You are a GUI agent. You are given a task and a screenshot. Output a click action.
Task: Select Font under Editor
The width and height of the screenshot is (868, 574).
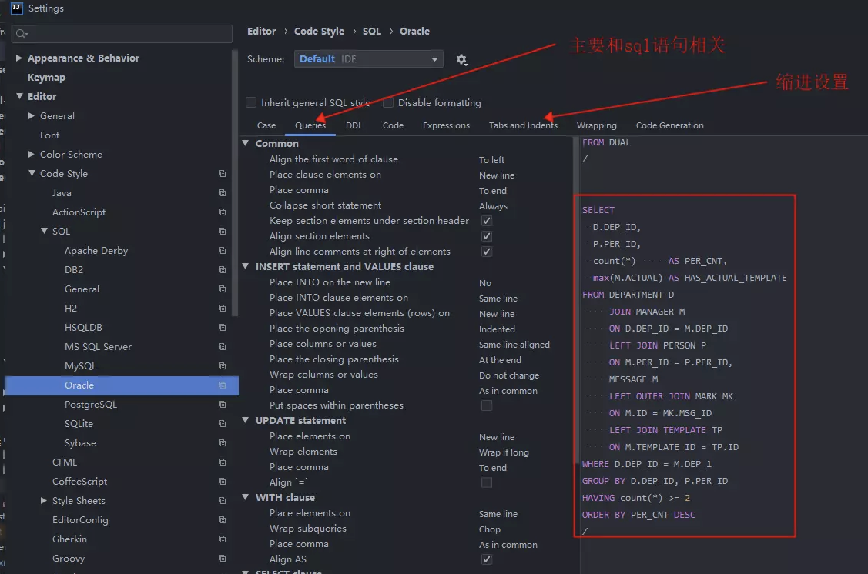coord(49,135)
